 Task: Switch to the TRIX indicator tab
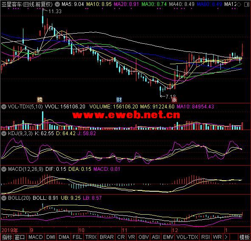tap(91, 237)
